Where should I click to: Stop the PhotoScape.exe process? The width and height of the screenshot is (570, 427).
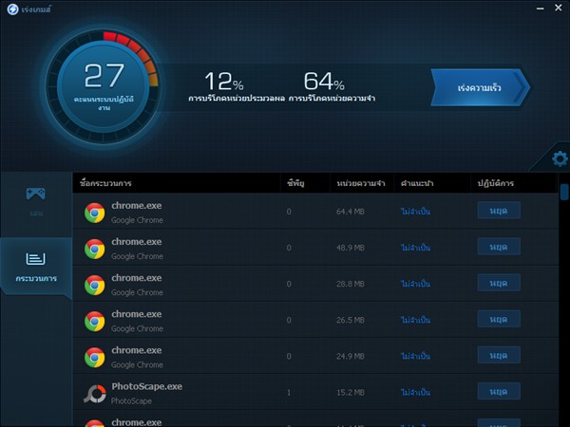tap(499, 391)
